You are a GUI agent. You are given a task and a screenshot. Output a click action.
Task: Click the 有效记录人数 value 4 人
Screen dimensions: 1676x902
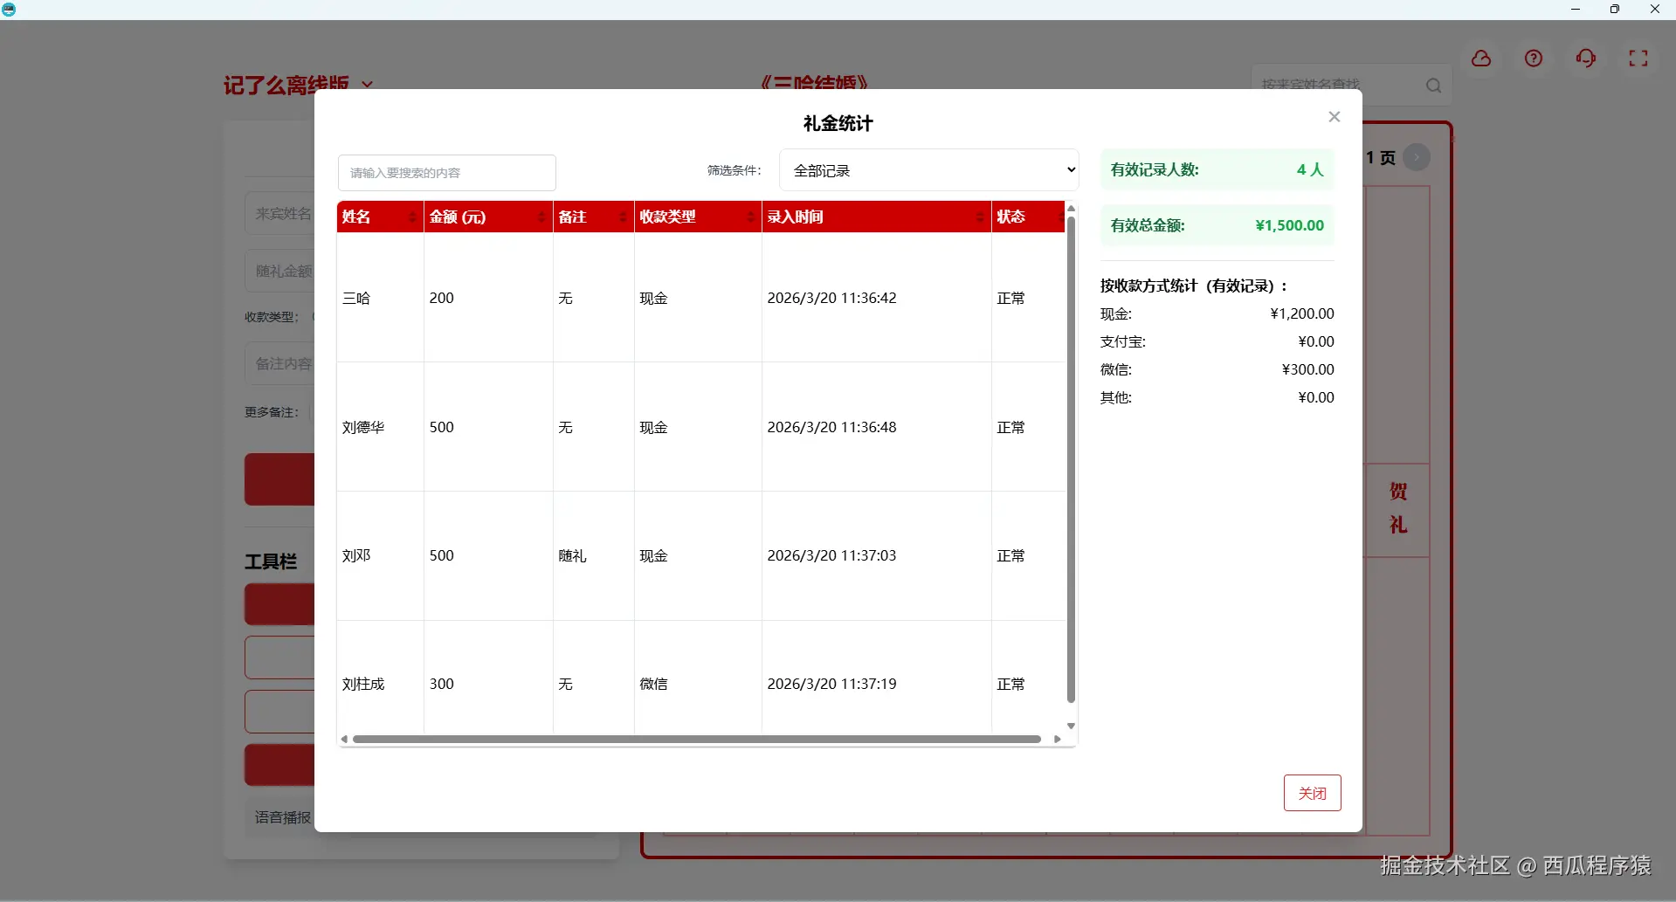pos(1310,169)
